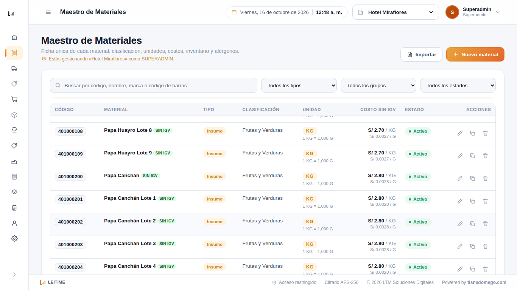Click the CÓDIGO column header
Image resolution: width=517 pixels, height=290 pixels.
[64, 110]
